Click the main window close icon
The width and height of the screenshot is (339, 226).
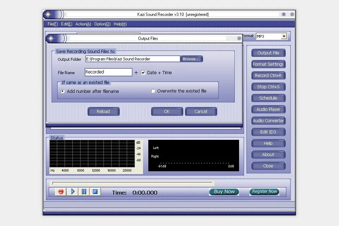coord(292,14)
